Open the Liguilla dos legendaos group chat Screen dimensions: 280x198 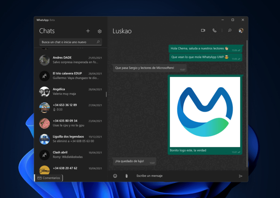tap(71, 139)
